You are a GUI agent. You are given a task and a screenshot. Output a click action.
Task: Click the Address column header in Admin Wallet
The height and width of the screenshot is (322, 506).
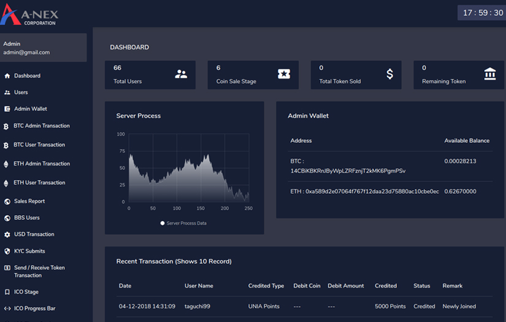pyautogui.click(x=301, y=140)
